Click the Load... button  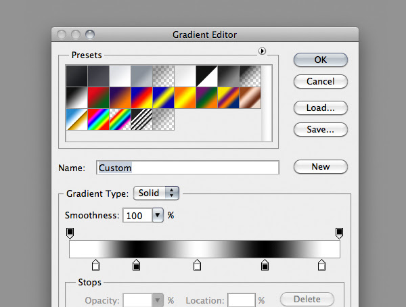(321, 108)
